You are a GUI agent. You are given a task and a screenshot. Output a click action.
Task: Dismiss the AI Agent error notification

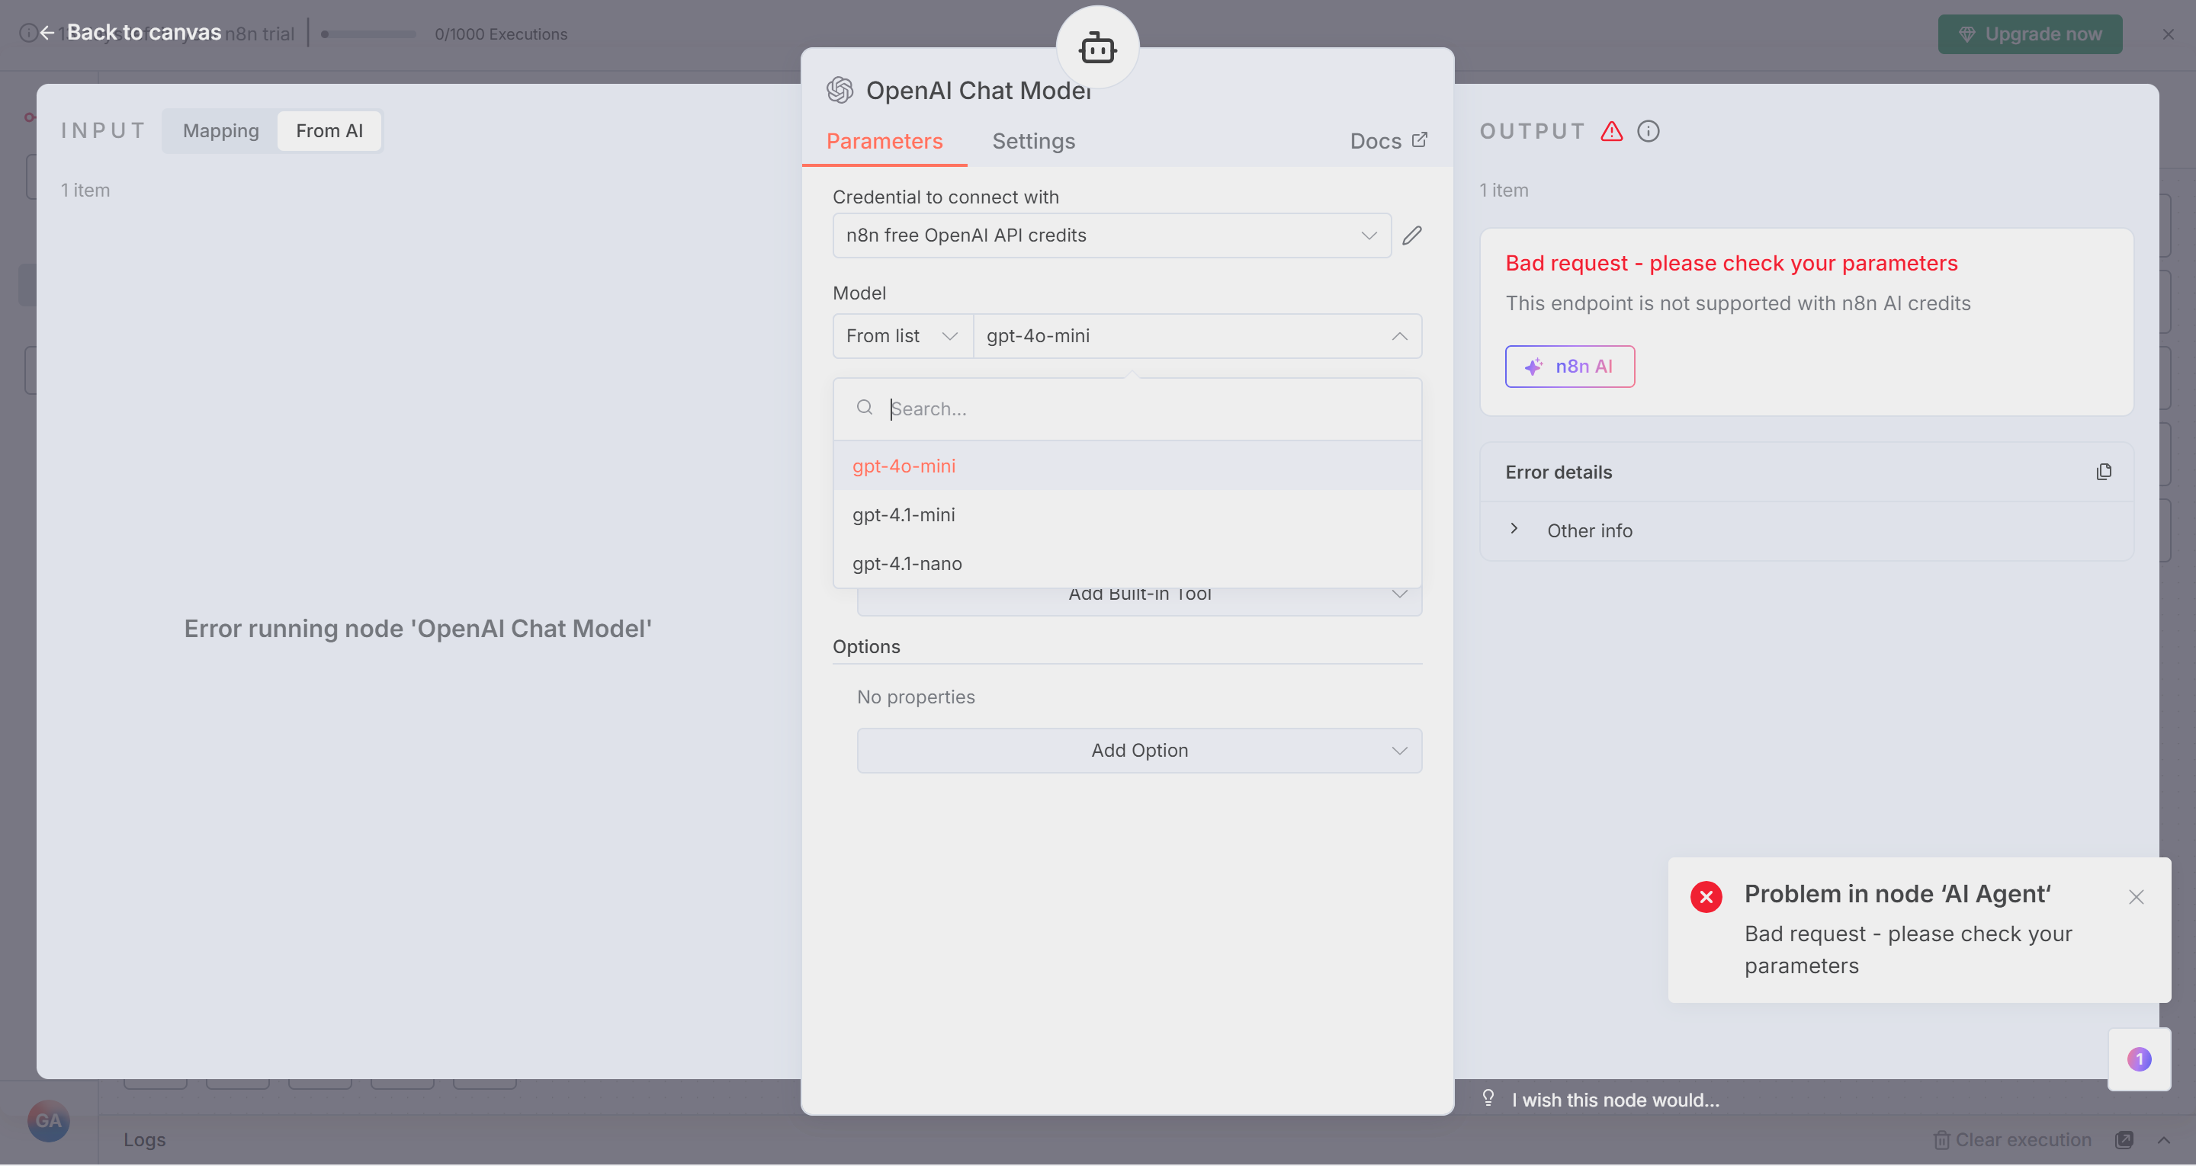(2136, 897)
